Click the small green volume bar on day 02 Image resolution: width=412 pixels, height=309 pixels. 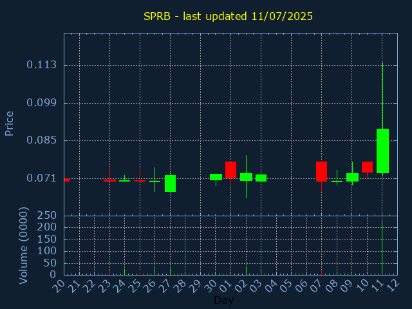(x=246, y=270)
